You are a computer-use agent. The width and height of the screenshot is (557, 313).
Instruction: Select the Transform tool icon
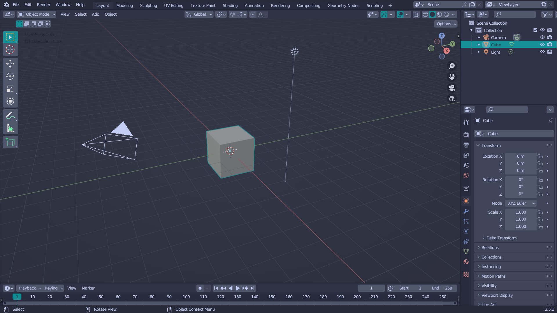10,101
